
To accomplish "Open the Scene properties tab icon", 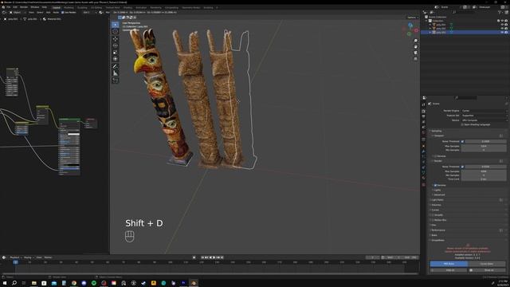I will click(x=423, y=128).
